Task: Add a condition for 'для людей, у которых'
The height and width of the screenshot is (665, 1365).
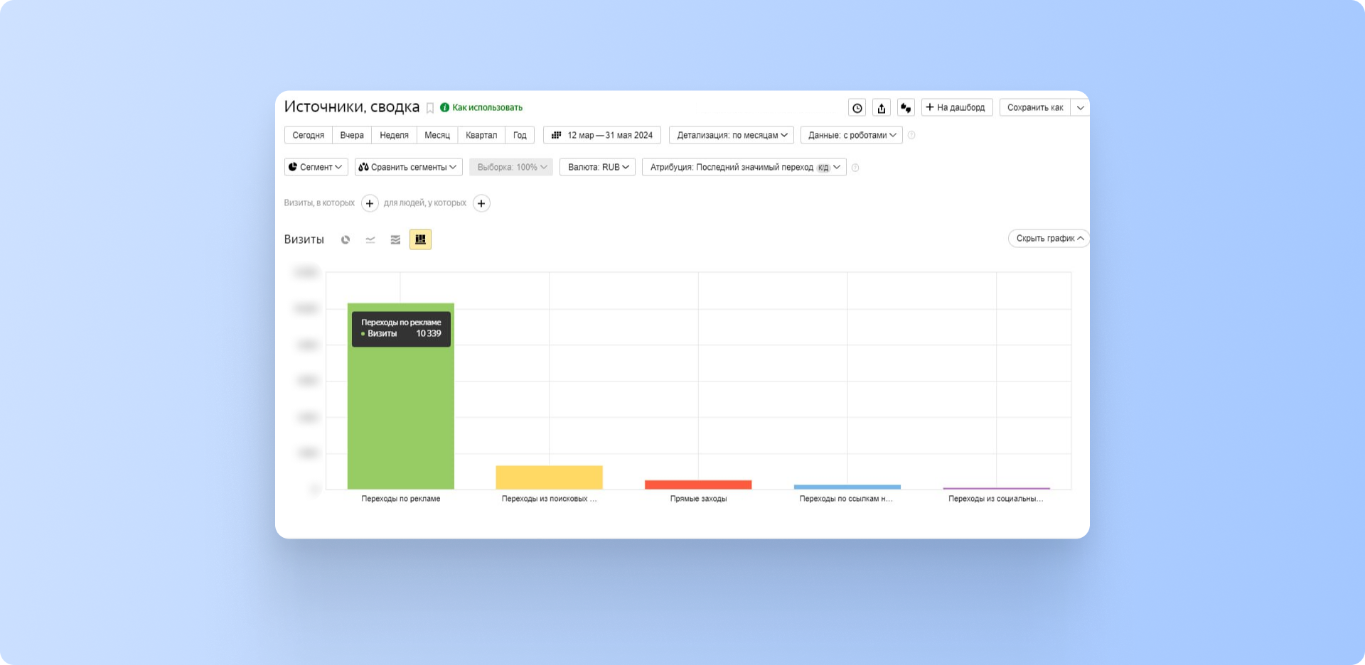Action: (x=481, y=203)
